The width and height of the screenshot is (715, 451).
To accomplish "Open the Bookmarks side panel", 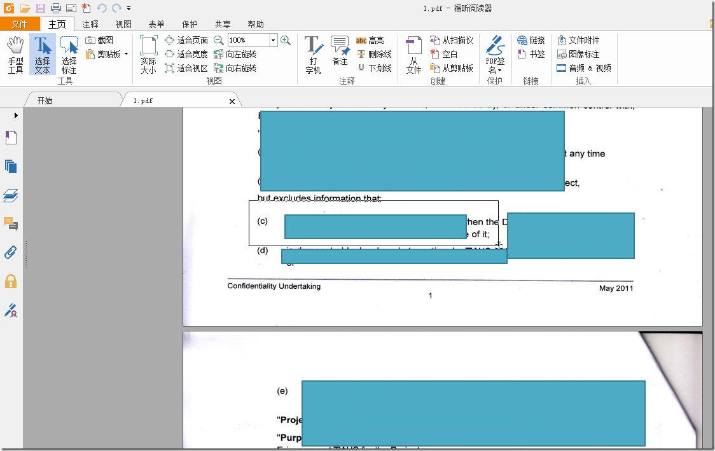I will 11,137.
